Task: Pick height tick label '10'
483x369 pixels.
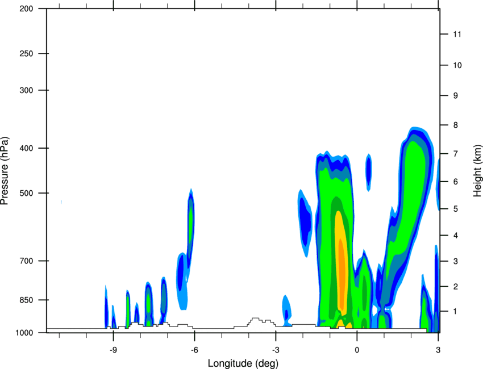Action: pyautogui.click(x=457, y=65)
